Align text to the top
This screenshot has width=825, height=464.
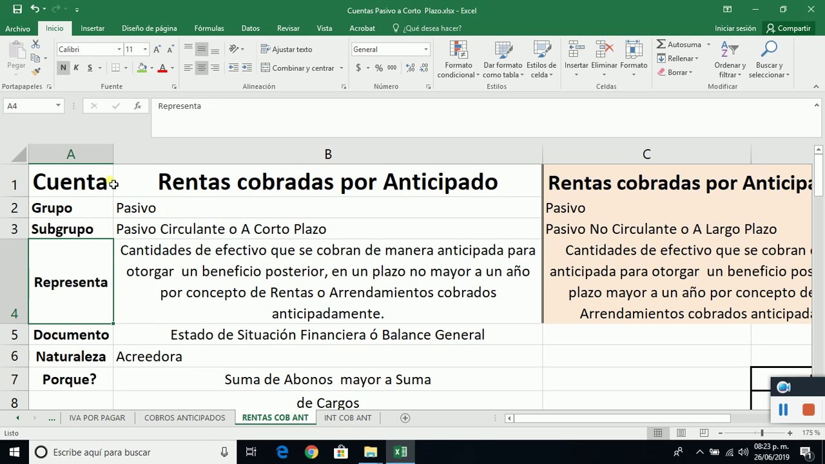pyautogui.click(x=188, y=49)
